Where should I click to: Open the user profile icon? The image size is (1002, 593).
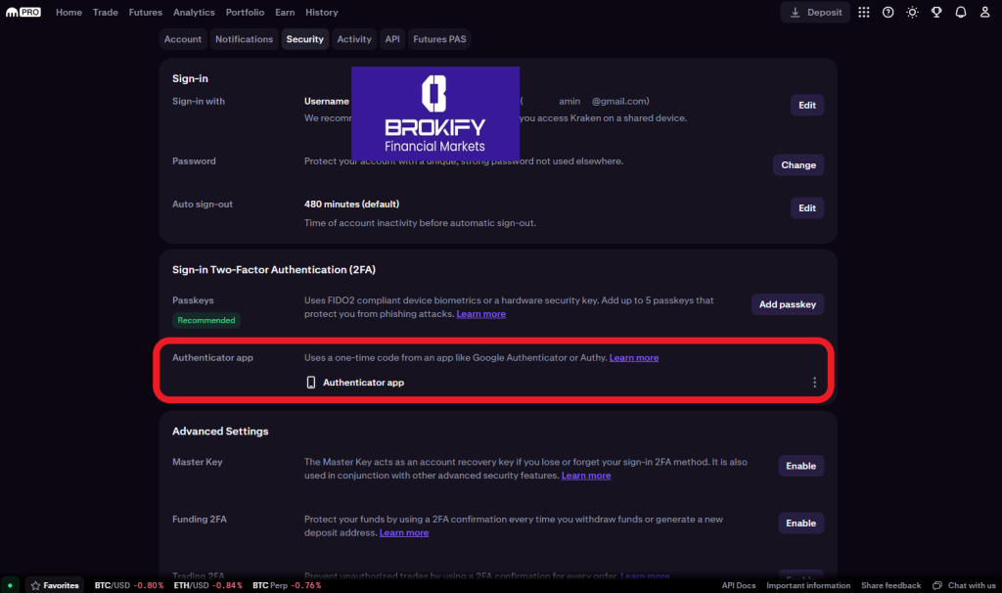[x=984, y=12]
